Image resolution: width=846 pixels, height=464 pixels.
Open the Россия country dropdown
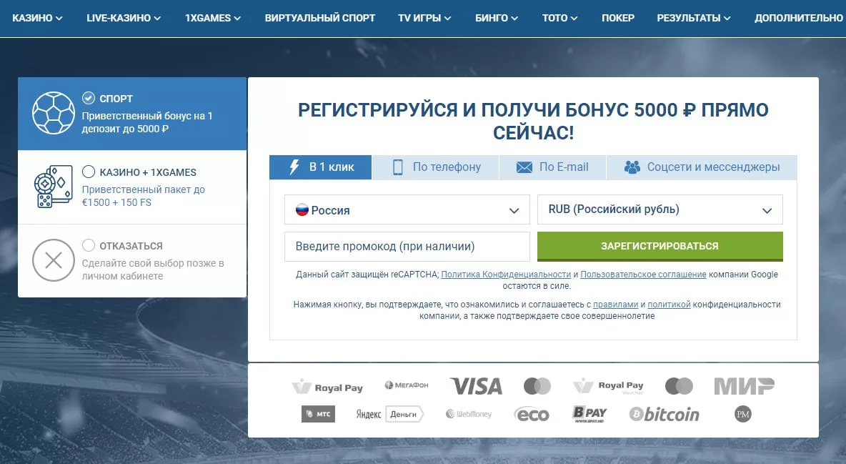click(407, 209)
